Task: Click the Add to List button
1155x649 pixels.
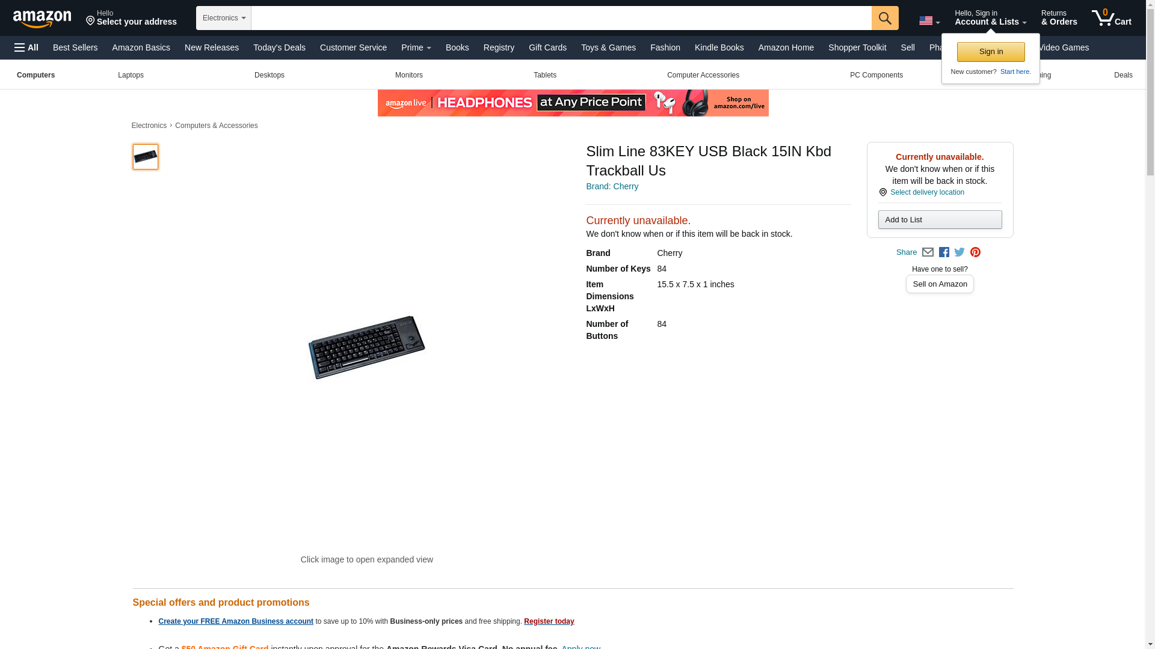Action: [939, 219]
